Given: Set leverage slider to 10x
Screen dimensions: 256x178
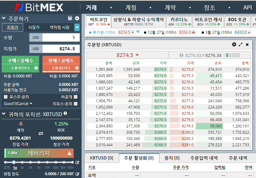Looking at the screenshot, I should point(47,162).
